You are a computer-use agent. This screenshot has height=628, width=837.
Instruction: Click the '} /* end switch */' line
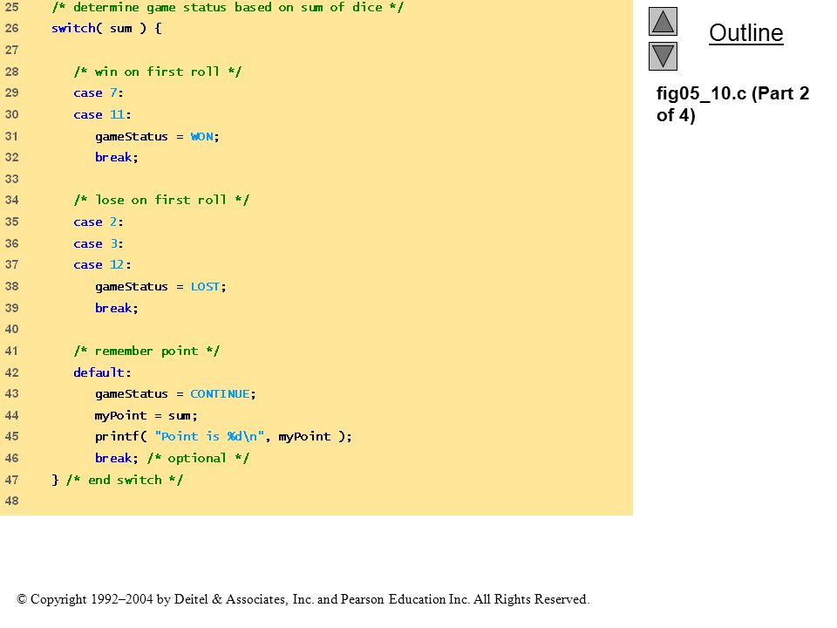click(117, 480)
